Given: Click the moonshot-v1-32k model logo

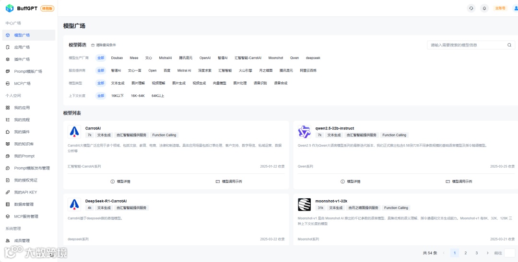Looking at the screenshot, I should pos(304,205).
